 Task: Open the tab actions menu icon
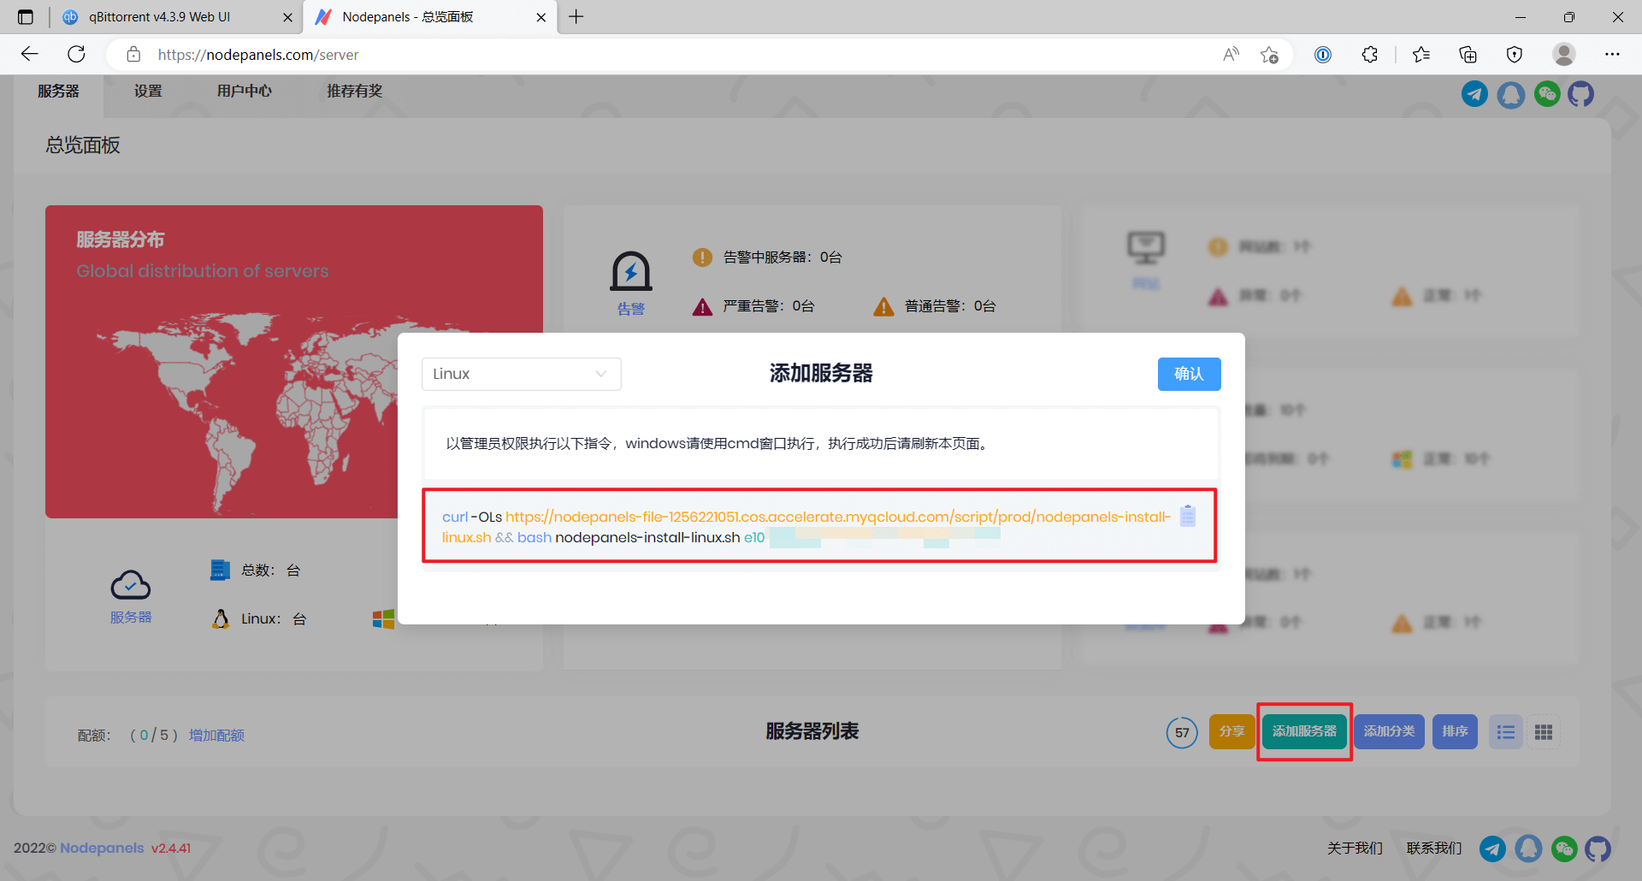click(x=26, y=17)
